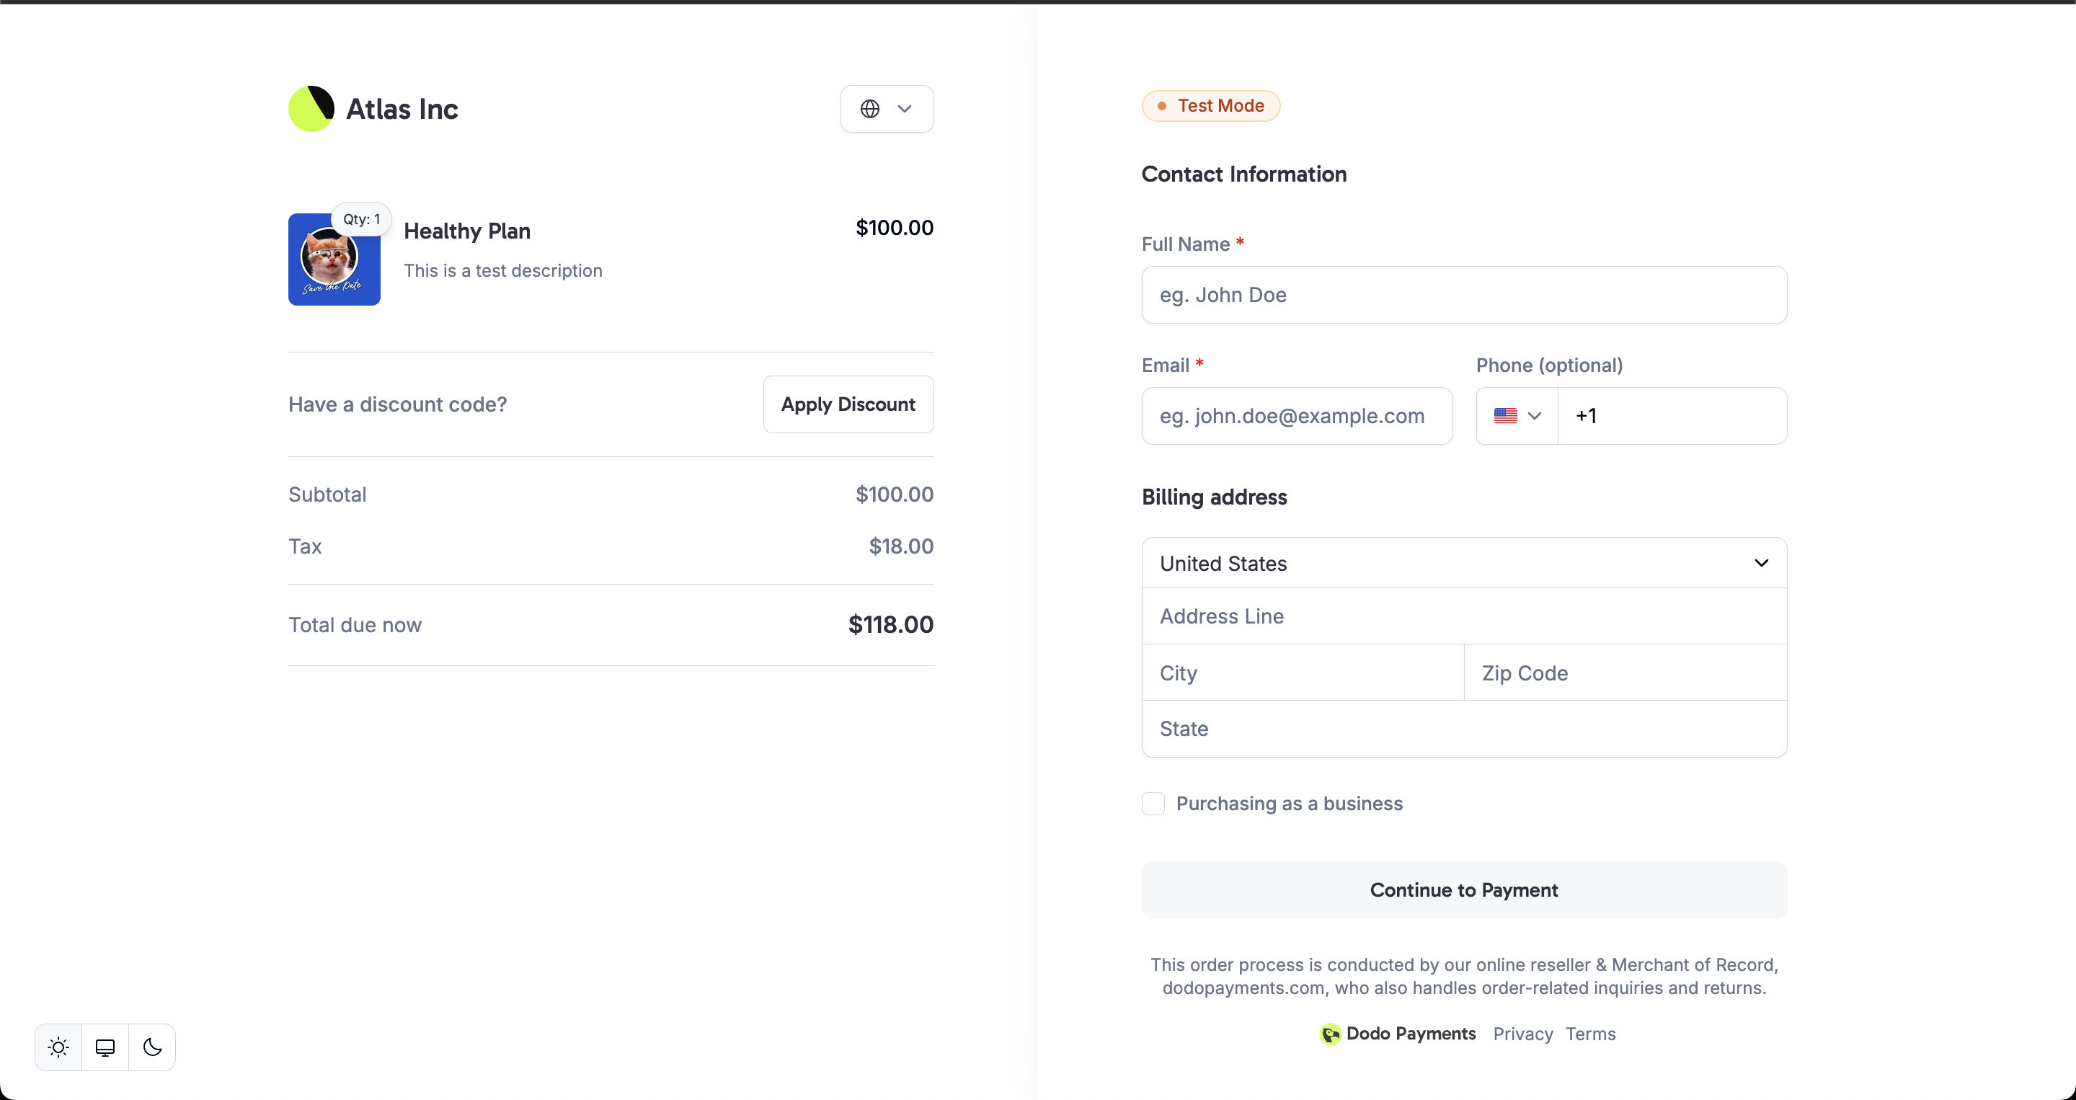Open language selector globe icon

[x=869, y=109]
